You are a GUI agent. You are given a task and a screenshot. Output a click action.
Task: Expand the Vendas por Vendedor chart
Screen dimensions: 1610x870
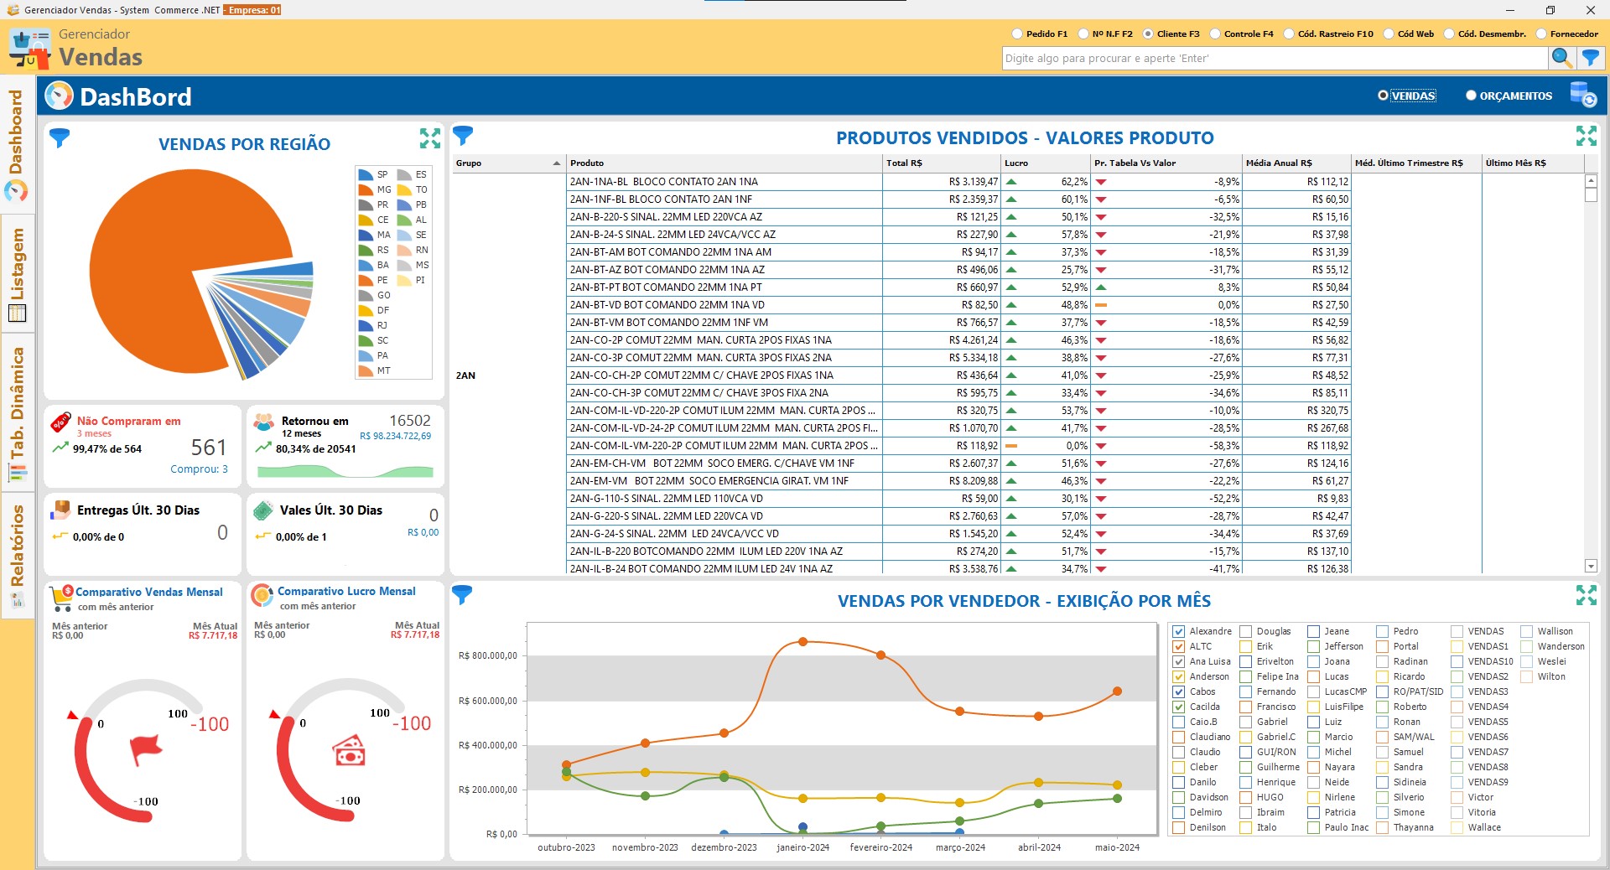pyautogui.click(x=1586, y=595)
